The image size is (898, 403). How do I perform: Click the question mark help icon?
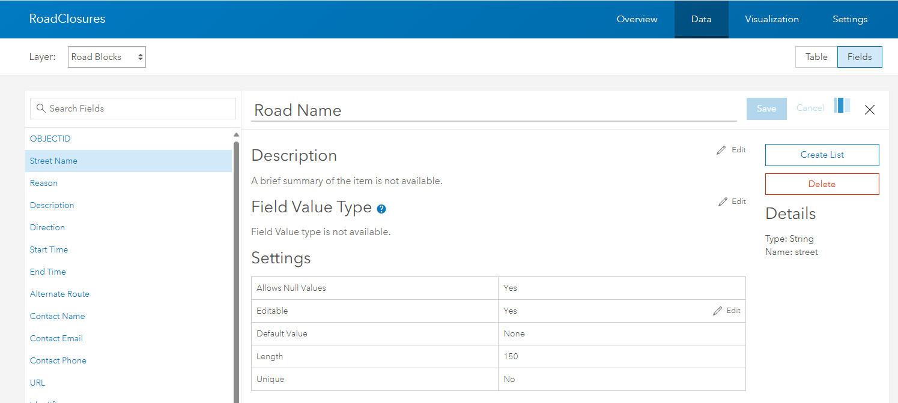point(381,209)
